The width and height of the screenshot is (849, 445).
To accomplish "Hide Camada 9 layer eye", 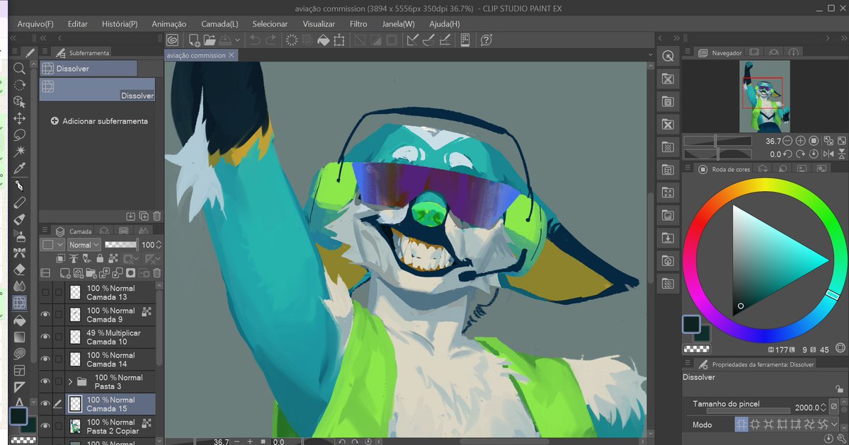I will pyautogui.click(x=45, y=314).
